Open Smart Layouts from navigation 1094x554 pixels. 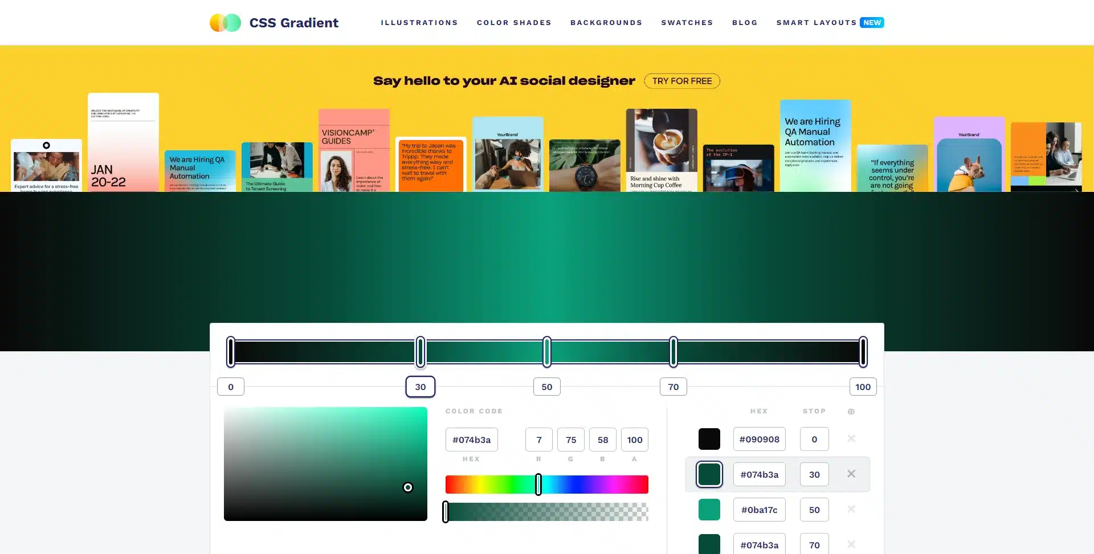816,23
